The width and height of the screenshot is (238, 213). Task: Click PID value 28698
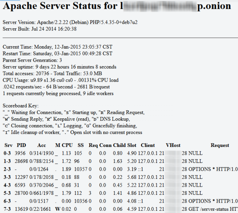[22, 161]
